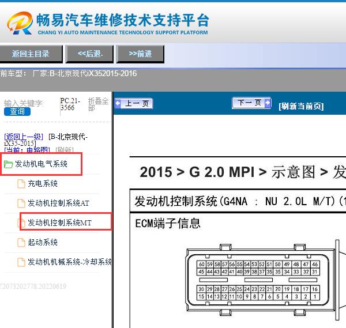Select the 发动机电气系统 tree node
This screenshot has height=328, width=346.
pos(41,164)
